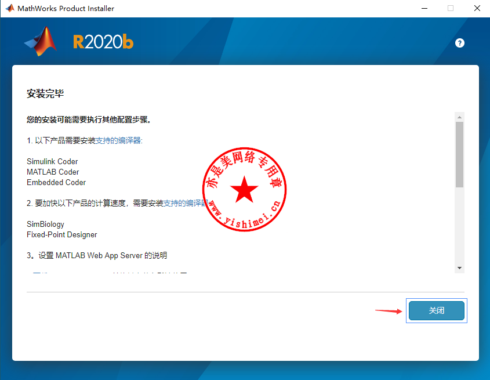Click the help question mark icon

pyautogui.click(x=460, y=43)
